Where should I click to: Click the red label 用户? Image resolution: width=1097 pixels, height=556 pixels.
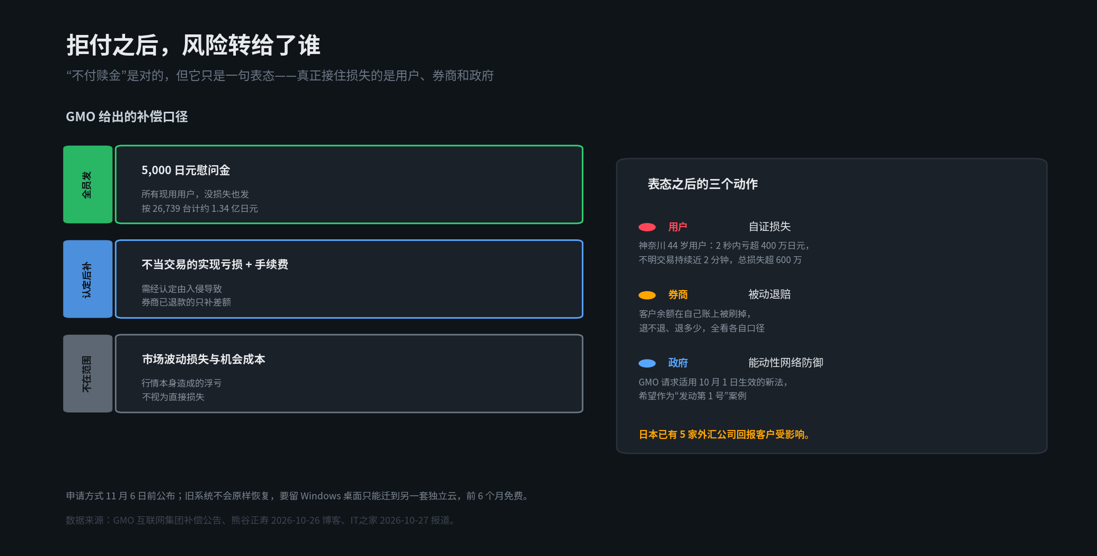pos(678,227)
